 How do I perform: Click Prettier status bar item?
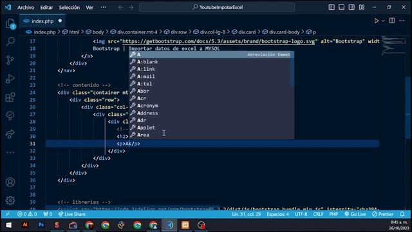[382, 215]
